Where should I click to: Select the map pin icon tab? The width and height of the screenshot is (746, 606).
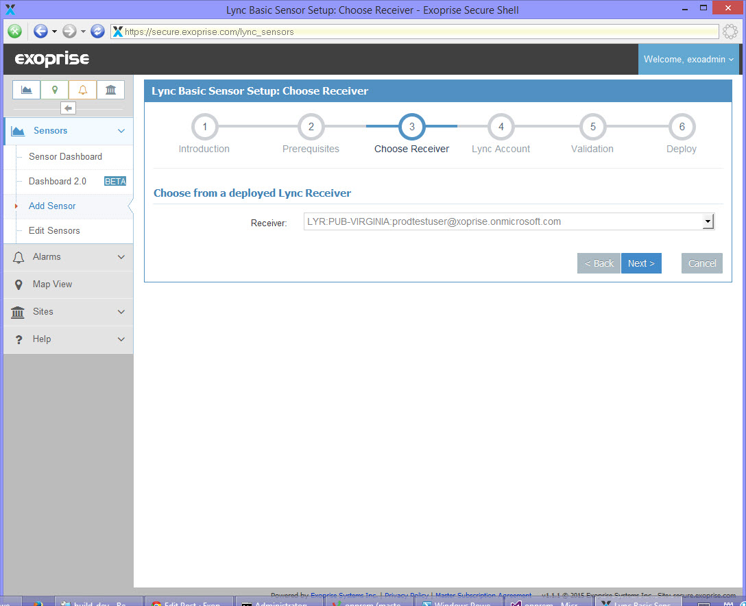(55, 90)
